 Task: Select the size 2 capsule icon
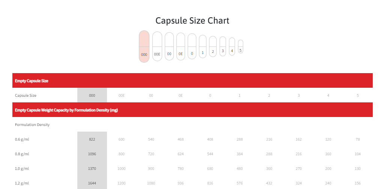(x=213, y=46)
